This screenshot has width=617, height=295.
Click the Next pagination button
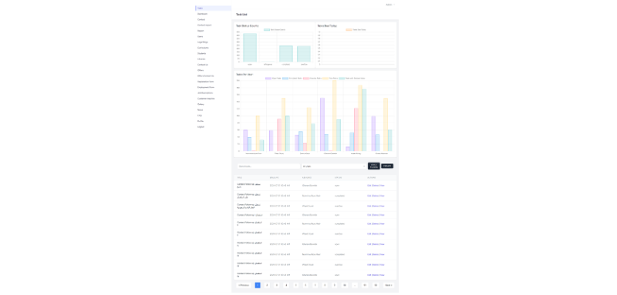click(x=389, y=285)
